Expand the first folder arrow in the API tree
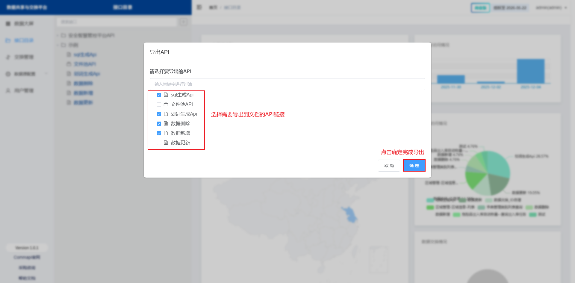This screenshot has height=283, width=575. click(57, 36)
